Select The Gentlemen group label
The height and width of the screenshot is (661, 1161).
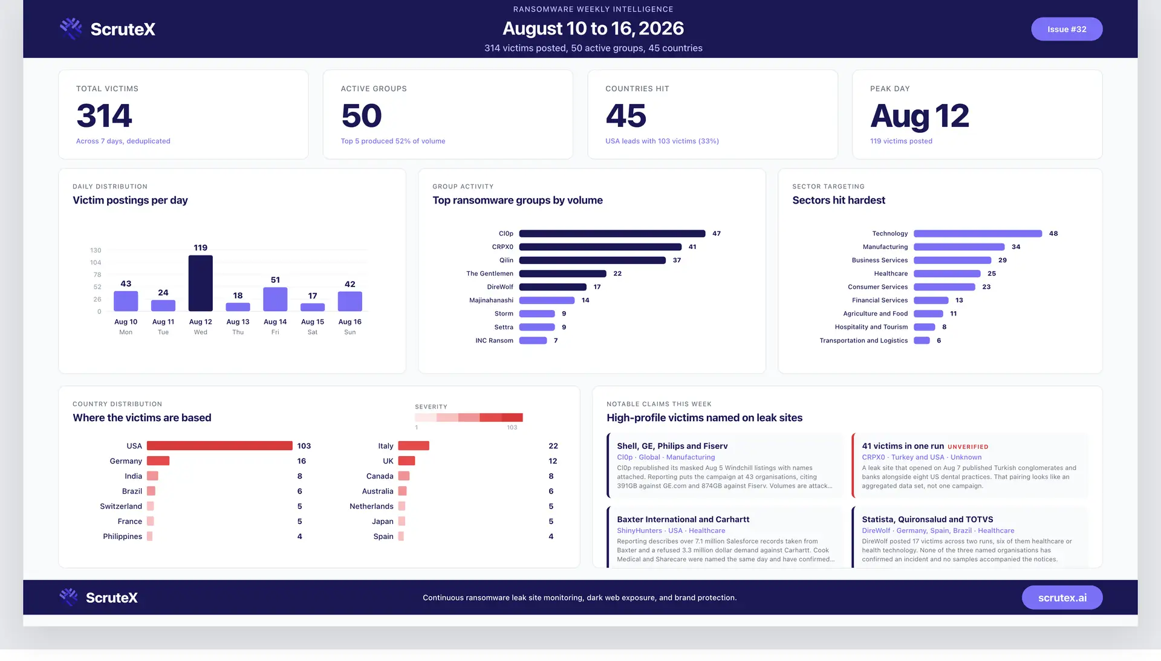(x=490, y=274)
